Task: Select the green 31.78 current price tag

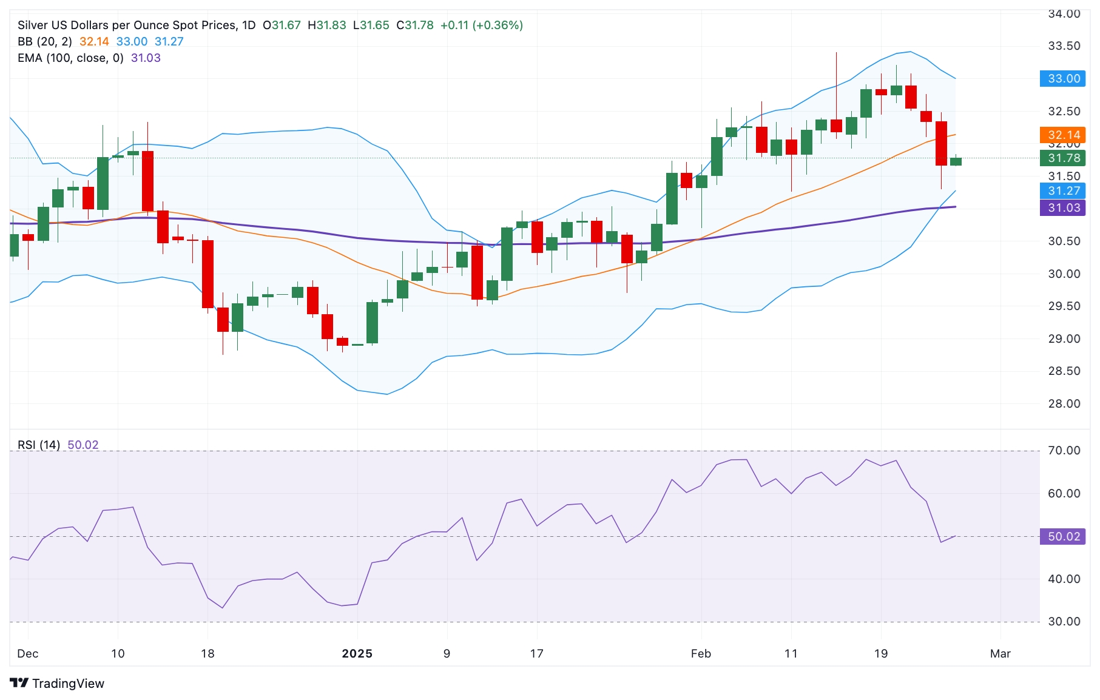Action: click(x=1064, y=158)
